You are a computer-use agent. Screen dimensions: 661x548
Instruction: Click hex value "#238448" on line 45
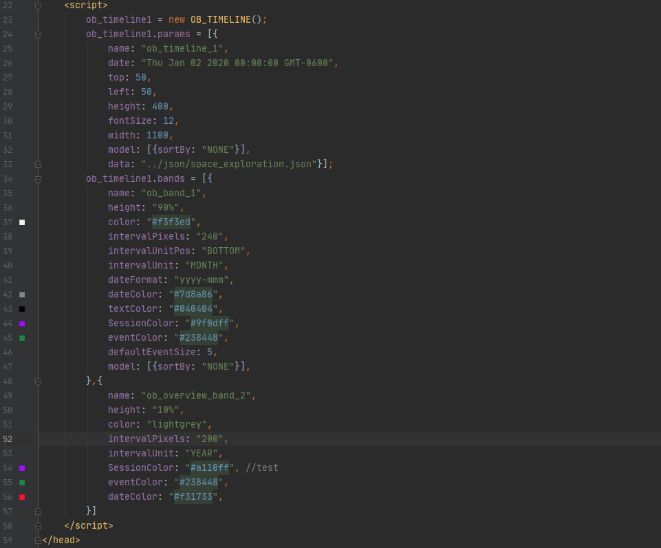point(199,338)
